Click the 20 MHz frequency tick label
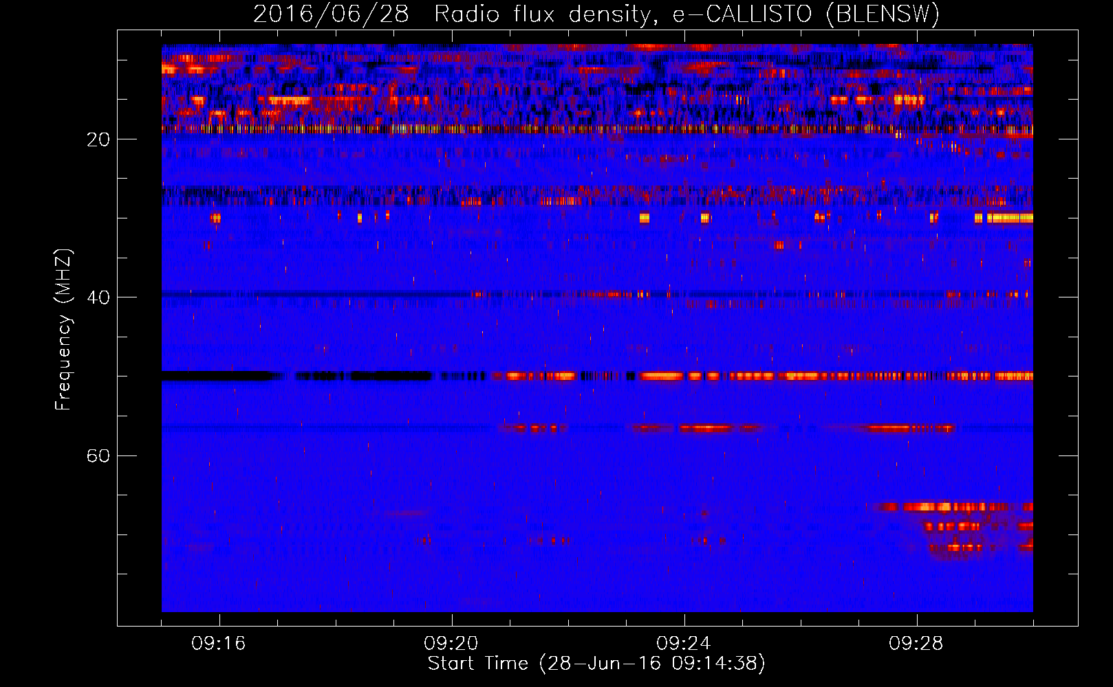This screenshot has width=1113, height=687. tap(98, 139)
